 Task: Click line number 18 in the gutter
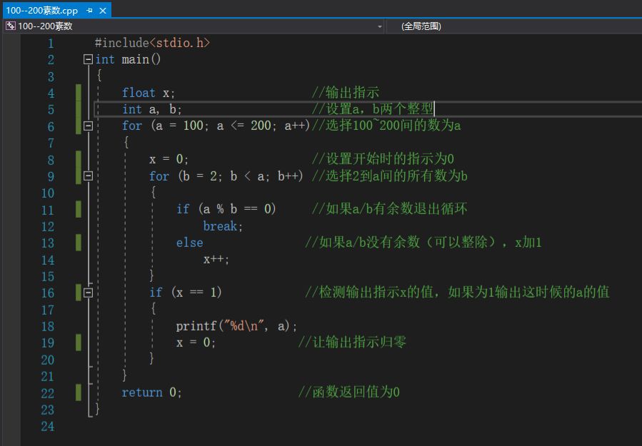(47, 326)
